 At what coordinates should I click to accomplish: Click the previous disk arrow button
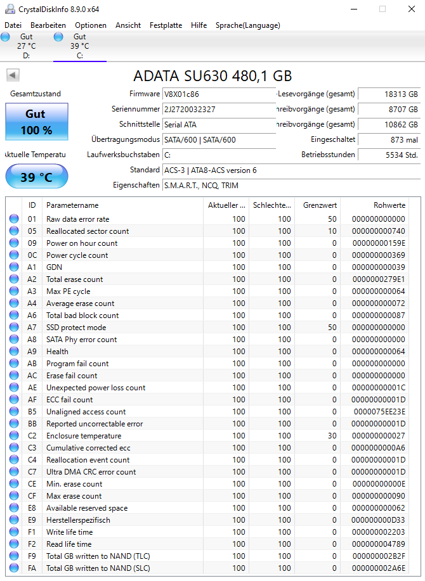[13, 75]
